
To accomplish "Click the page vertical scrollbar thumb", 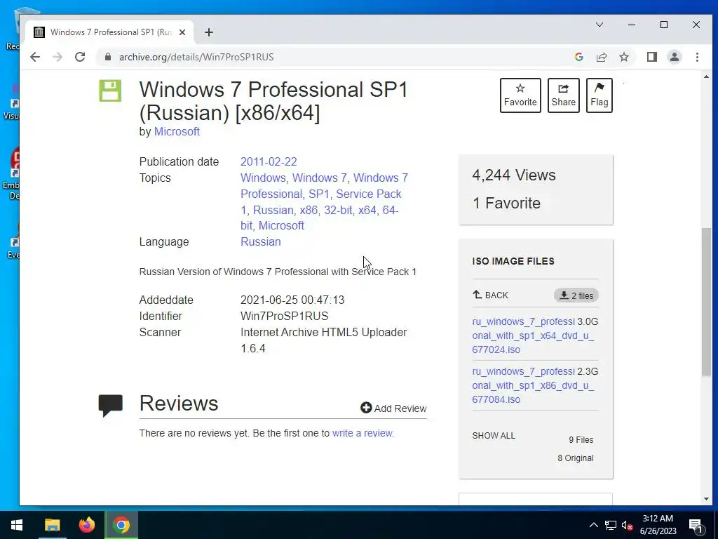I will point(706,302).
